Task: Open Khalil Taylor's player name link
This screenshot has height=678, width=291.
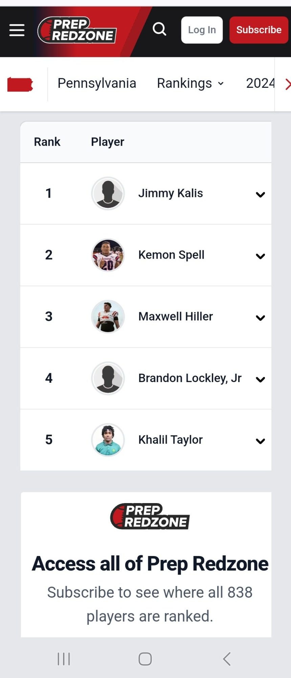Action: click(171, 440)
